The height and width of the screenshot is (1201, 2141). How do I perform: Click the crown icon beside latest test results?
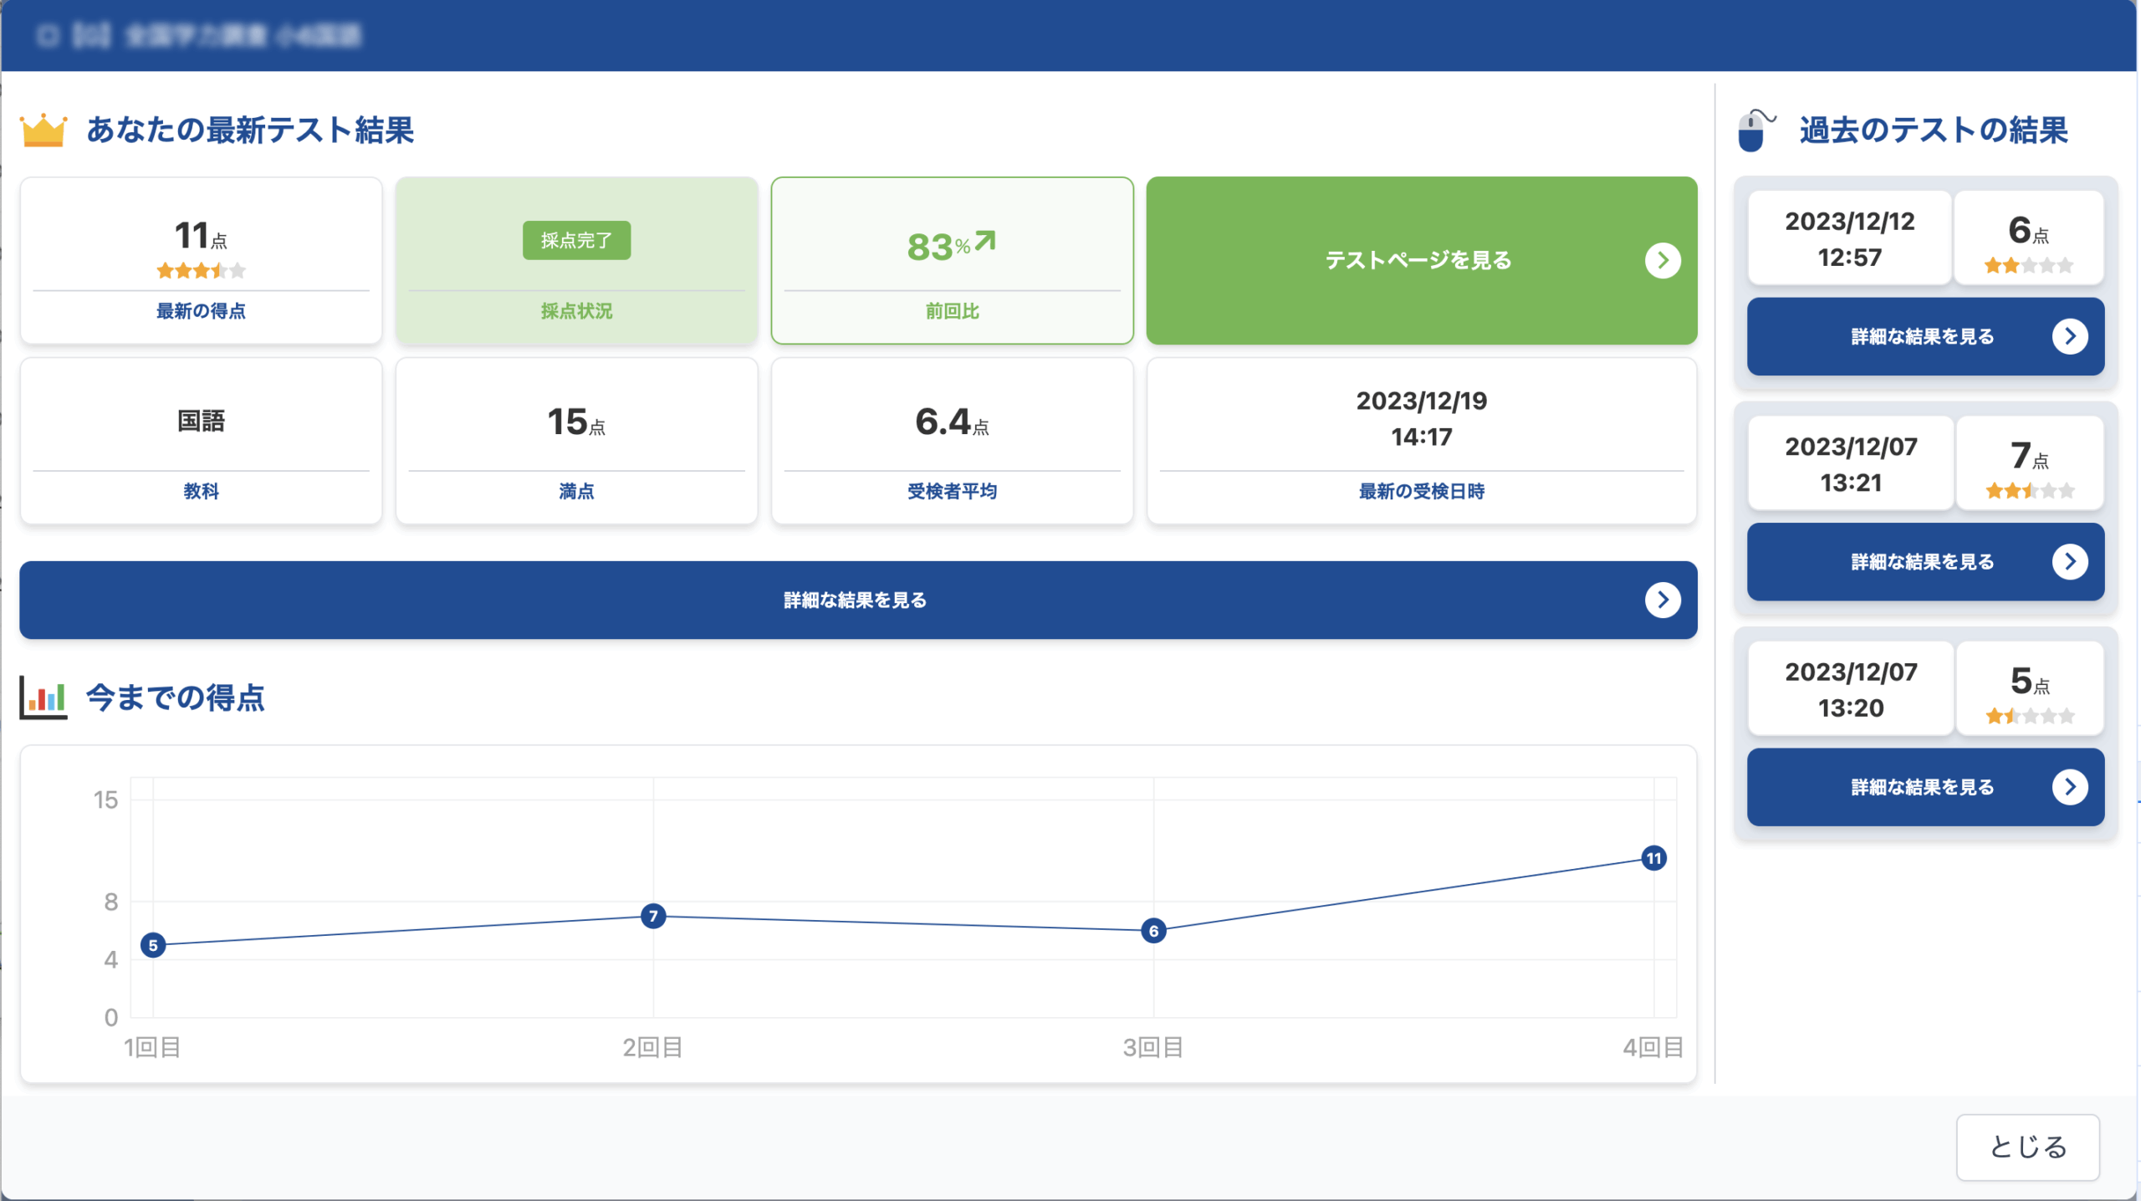(43, 130)
